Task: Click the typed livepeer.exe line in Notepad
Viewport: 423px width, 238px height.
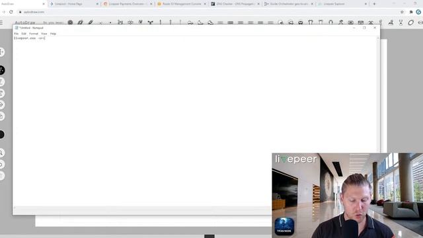Action: point(29,38)
